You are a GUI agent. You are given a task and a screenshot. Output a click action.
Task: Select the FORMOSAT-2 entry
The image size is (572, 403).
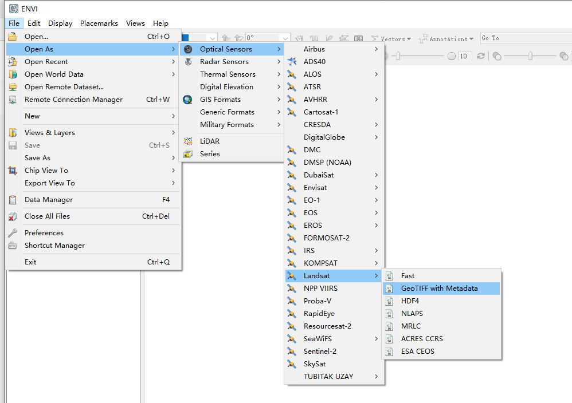334,238
